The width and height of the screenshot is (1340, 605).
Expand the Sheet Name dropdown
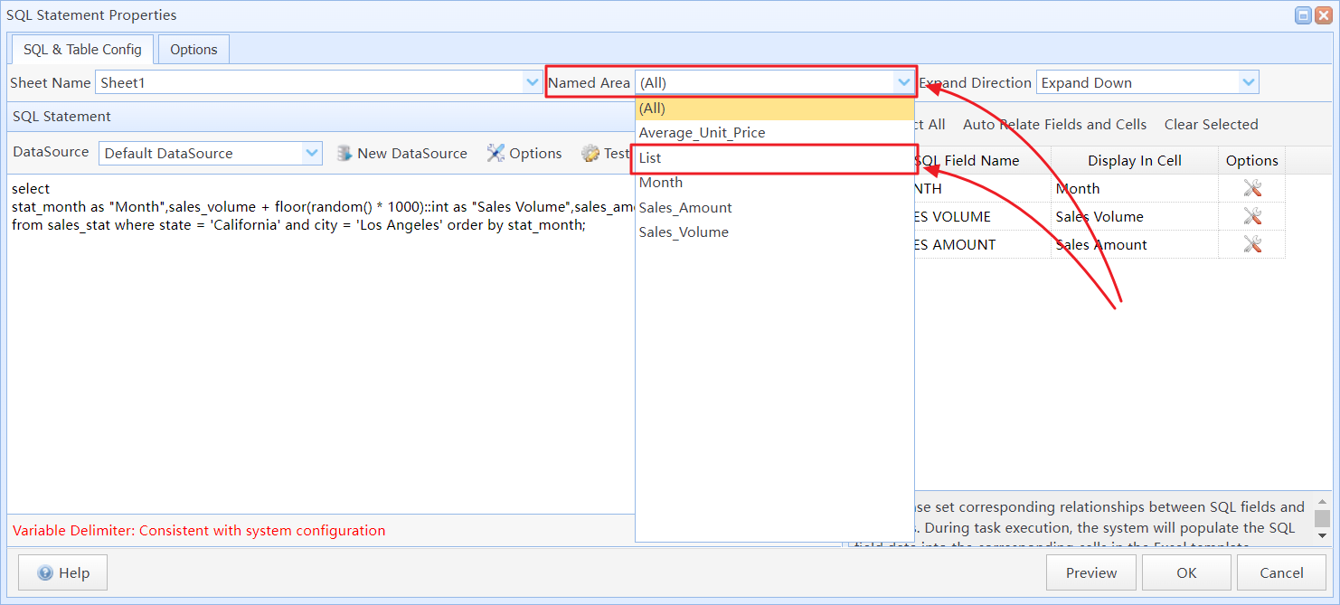[x=533, y=82]
